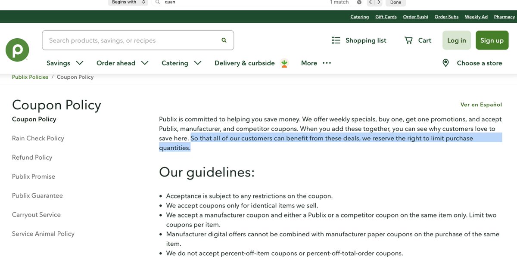This screenshot has width=517, height=257.
Task: Open the Order Subs top link
Action: pyautogui.click(x=447, y=17)
